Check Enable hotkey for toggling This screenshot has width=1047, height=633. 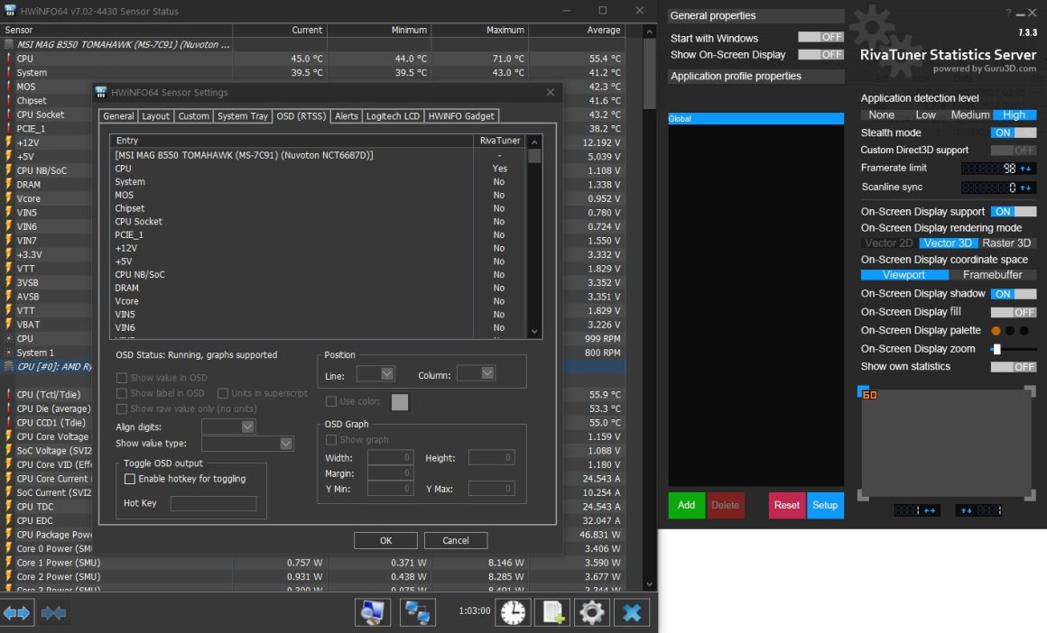pos(130,479)
